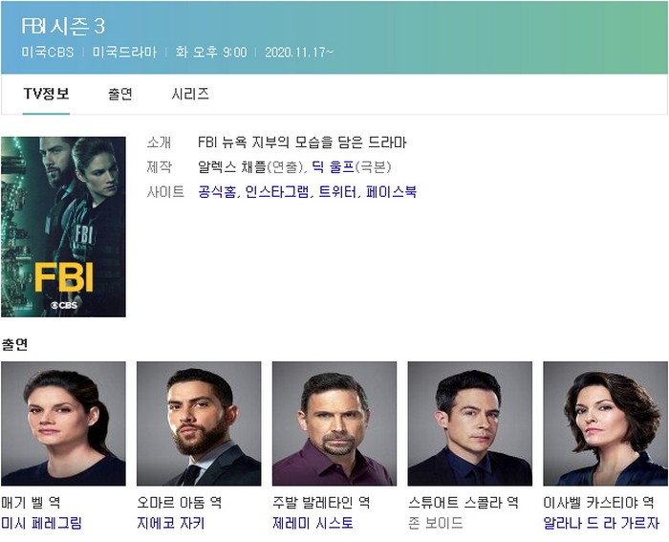Click the 스튜어트 스콜라 cast photo
The height and width of the screenshot is (542, 669).
click(470, 423)
